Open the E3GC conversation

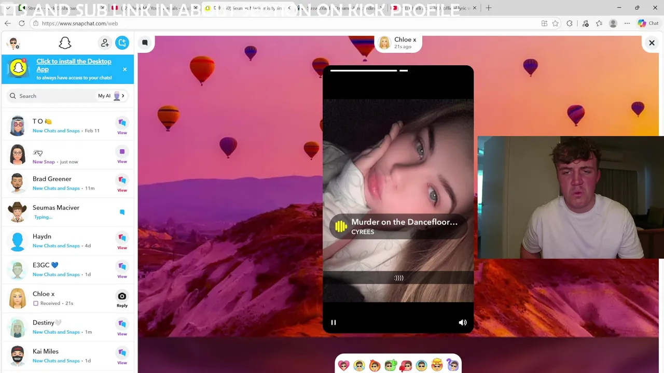(67, 269)
